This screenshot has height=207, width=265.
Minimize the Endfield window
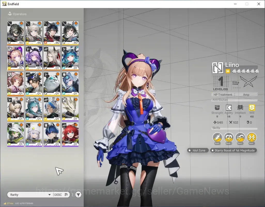click(235, 4)
